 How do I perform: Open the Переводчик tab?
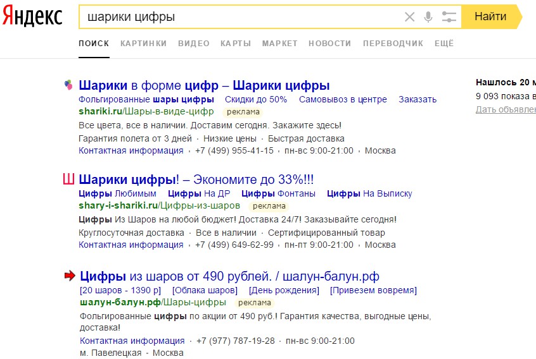tap(393, 44)
